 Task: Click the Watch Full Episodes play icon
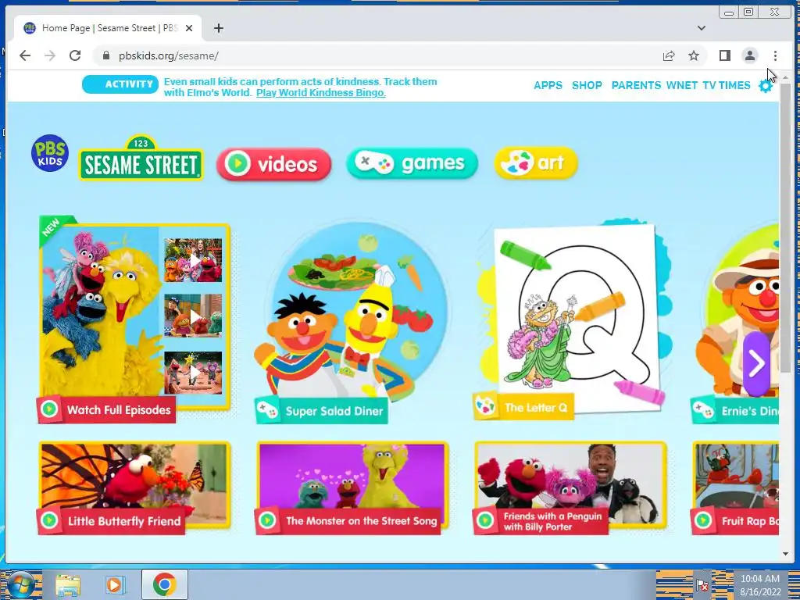point(49,409)
